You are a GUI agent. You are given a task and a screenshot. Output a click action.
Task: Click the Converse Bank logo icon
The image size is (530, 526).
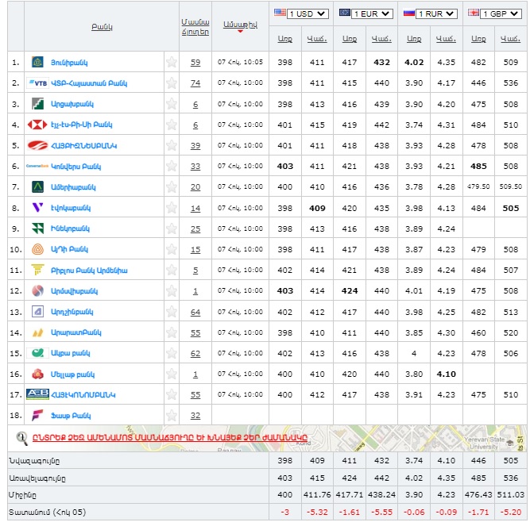[37, 166]
